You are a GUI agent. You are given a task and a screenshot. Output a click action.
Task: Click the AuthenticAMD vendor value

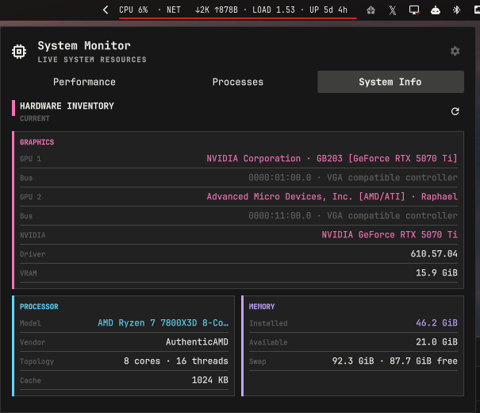coord(197,342)
